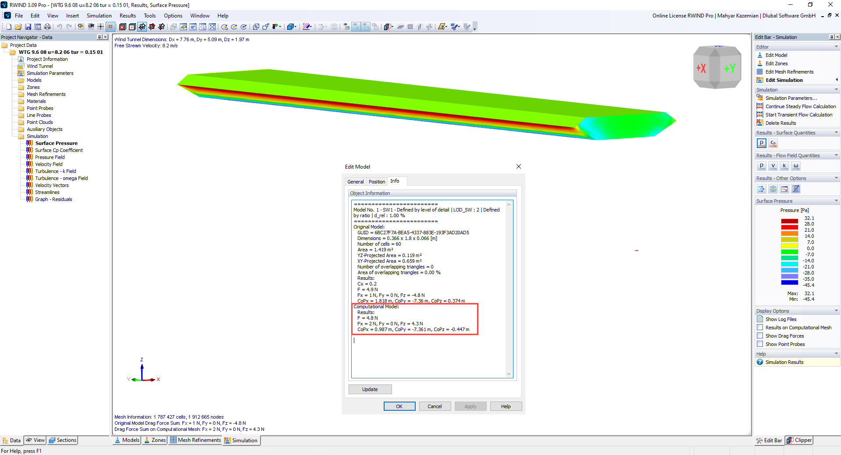Click the Open folder toolbar icon

coord(18,27)
